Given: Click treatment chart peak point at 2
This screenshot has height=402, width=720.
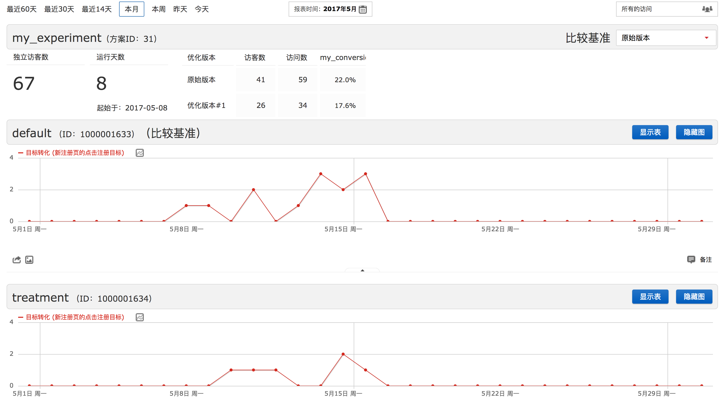Looking at the screenshot, I should coord(343,354).
